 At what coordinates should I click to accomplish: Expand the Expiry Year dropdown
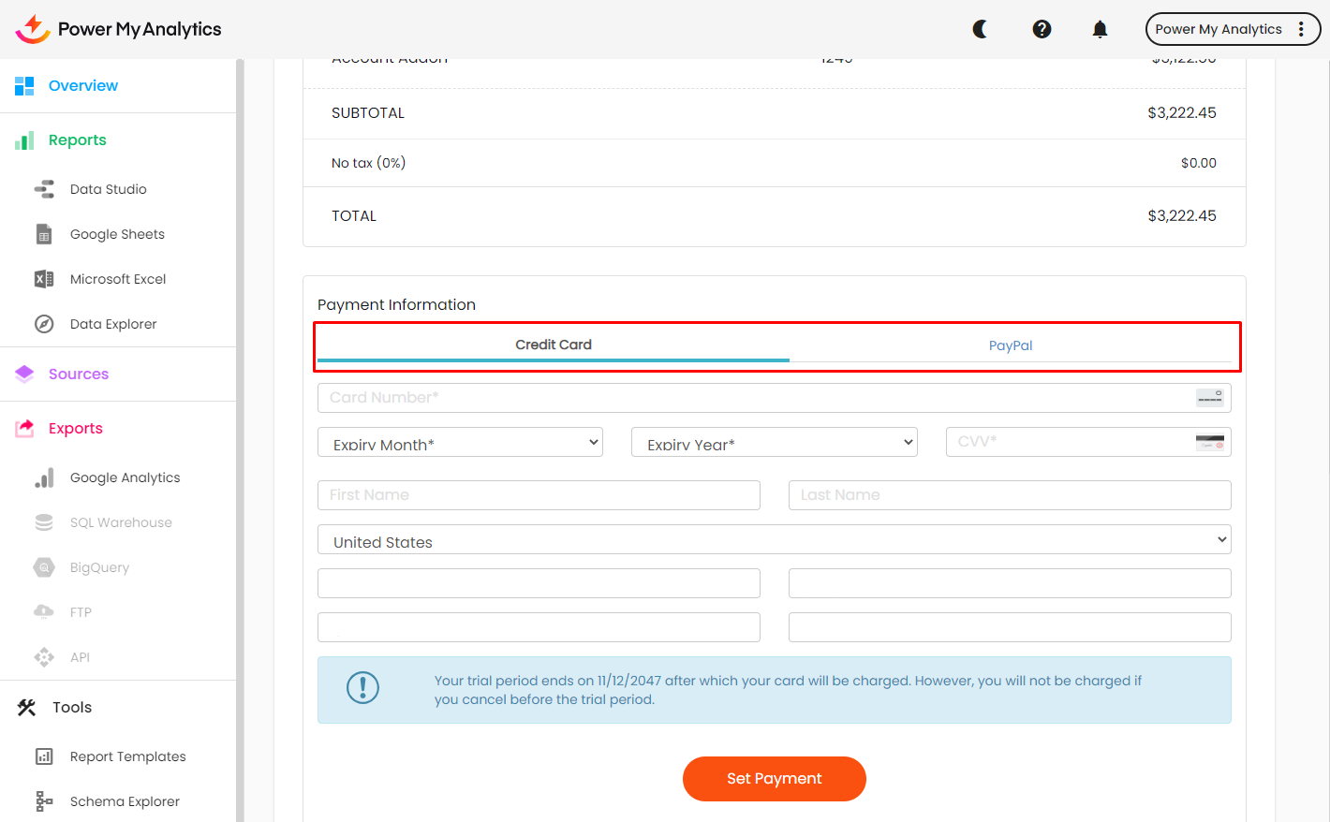(774, 442)
